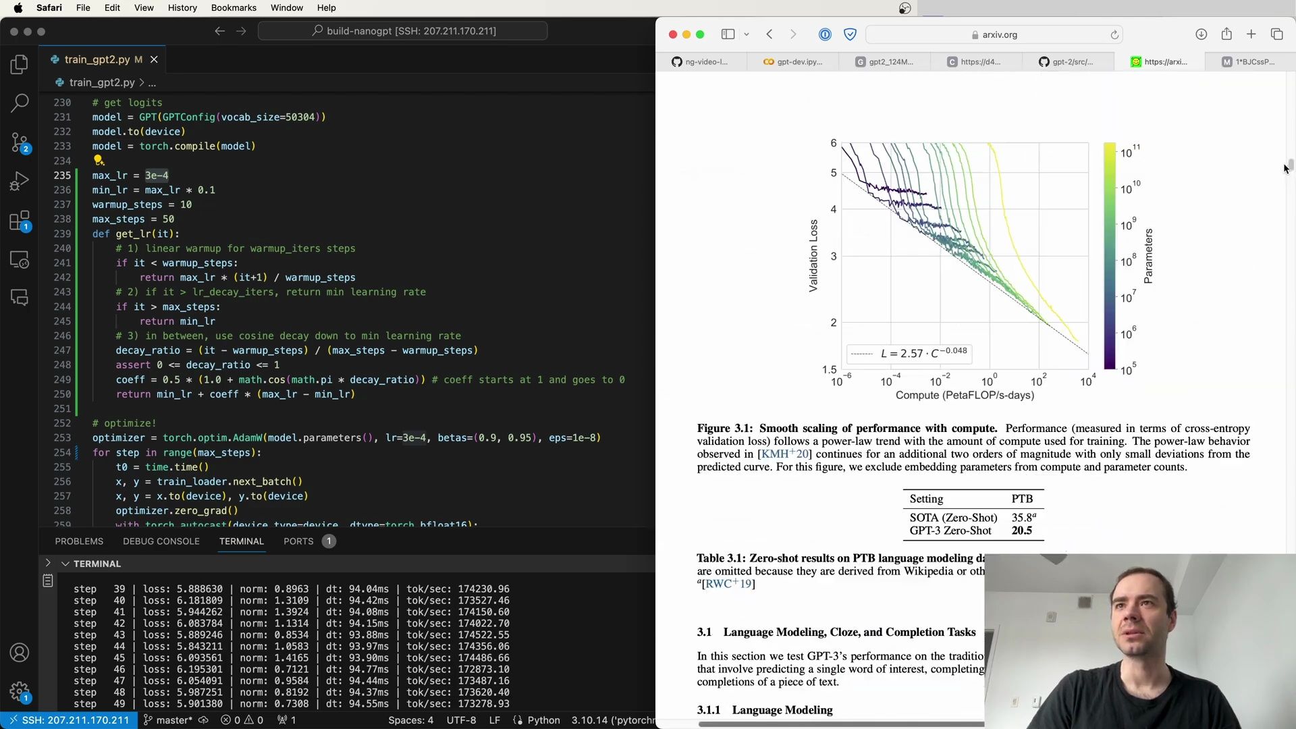
Task: Open the Bookmarks menu
Action: [234, 8]
